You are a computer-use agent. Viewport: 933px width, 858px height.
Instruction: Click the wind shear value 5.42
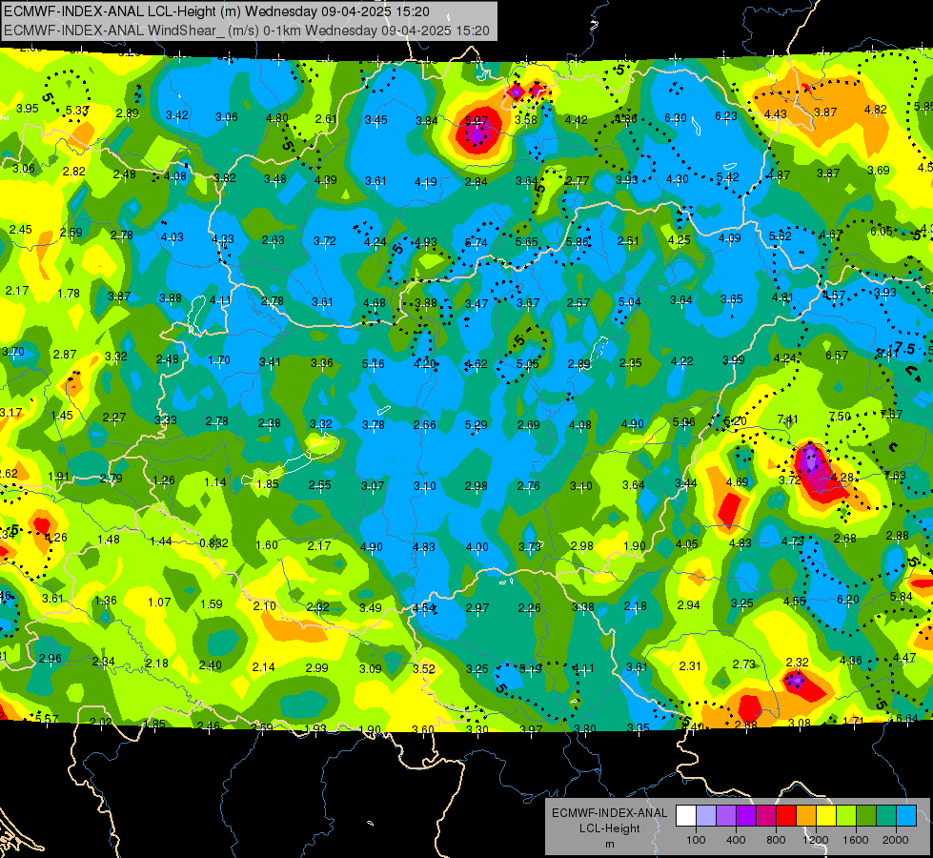728,176
